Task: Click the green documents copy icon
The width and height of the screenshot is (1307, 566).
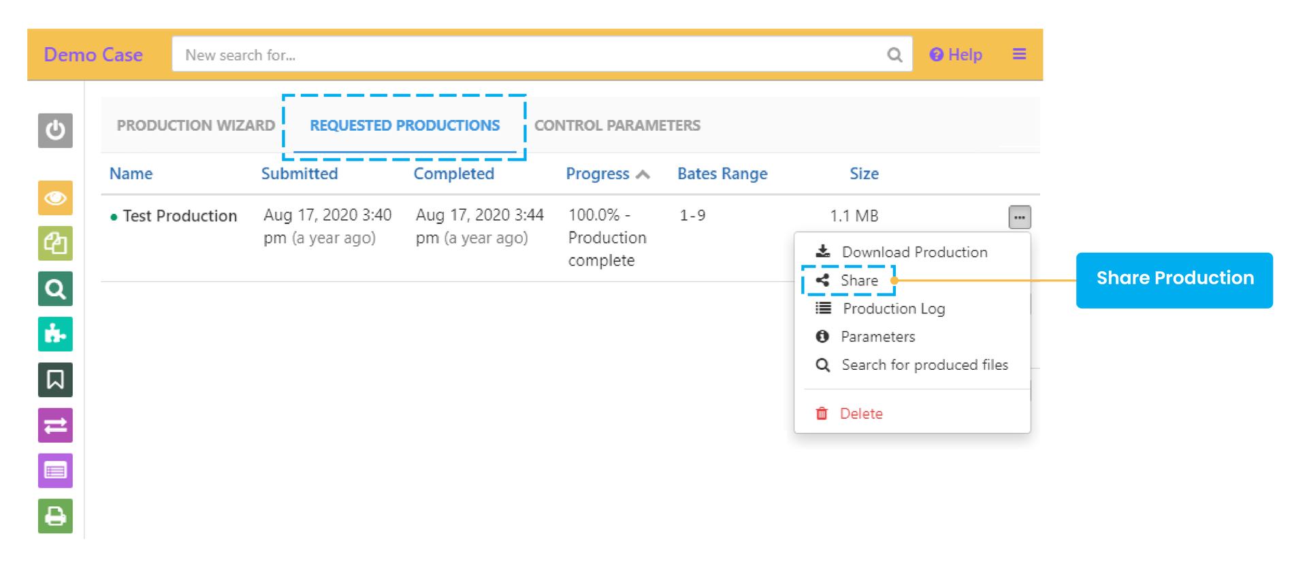Action: 55,243
